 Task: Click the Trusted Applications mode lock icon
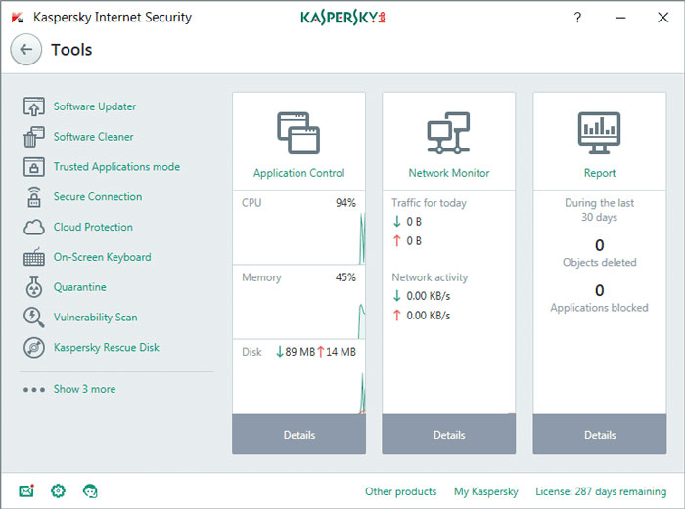pos(34,167)
